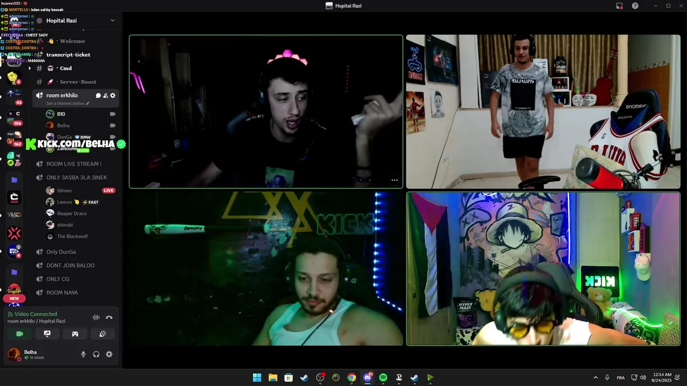The image size is (687, 386).
Task: Open server with badge 43 in server list
Action: pyautogui.click(x=14, y=96)
